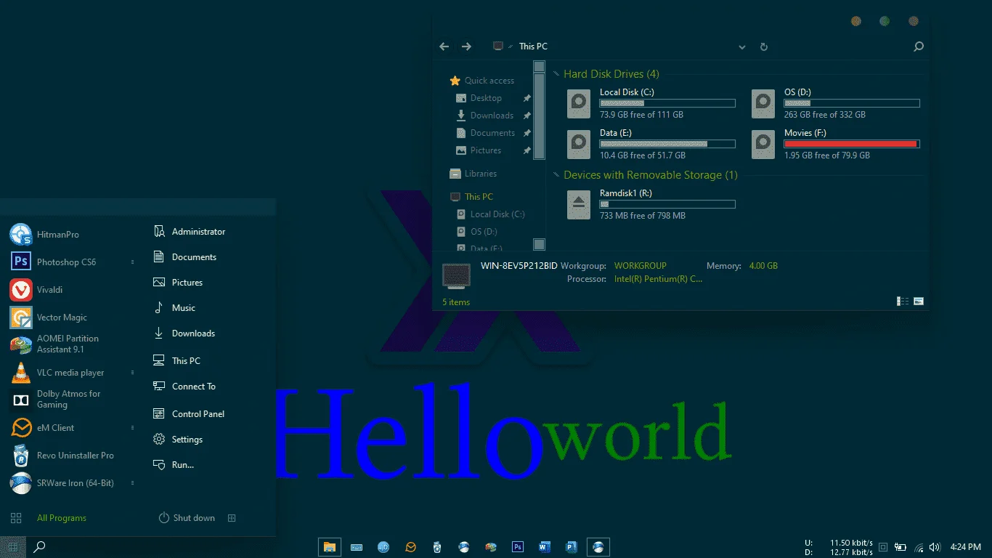This screenshot has height=558, width=992.
Task: Open the network icon in the system tray
Action: coord(919,547)
